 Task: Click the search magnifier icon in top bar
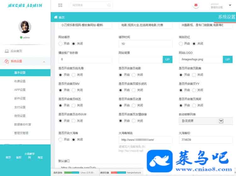(109, 5)
